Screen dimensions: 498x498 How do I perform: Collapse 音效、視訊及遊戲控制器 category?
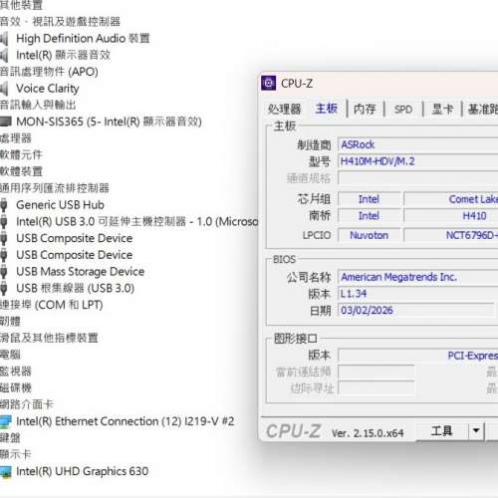[60, 22]
